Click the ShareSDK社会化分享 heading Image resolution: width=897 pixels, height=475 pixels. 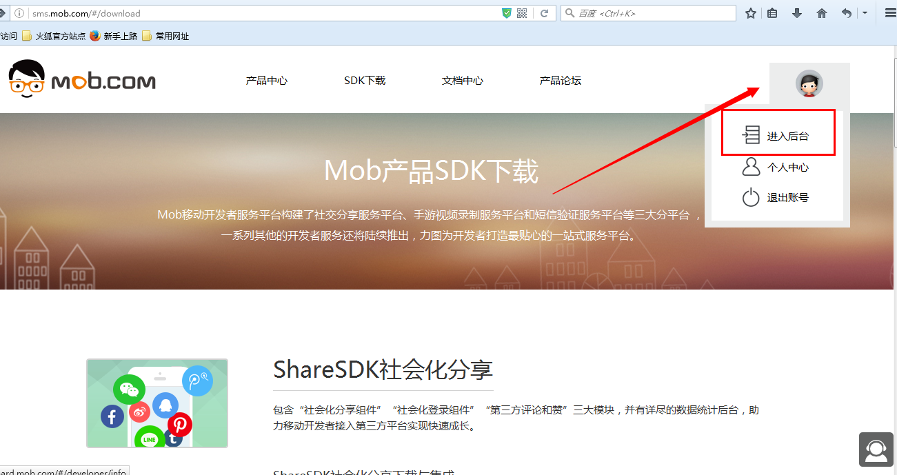coord(383,370)
